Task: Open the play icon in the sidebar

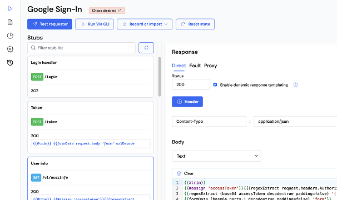Action: 10,8
